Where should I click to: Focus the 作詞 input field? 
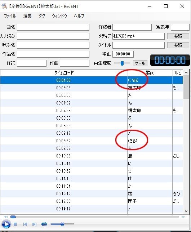coord(32,63)
